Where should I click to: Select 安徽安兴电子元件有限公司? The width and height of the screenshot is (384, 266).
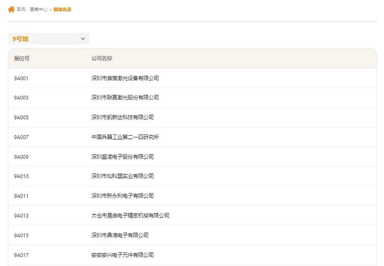pos(122,255)
